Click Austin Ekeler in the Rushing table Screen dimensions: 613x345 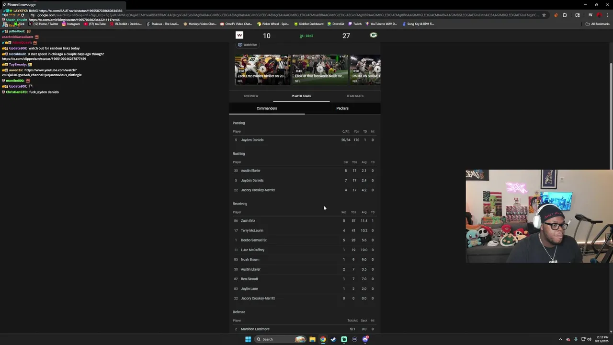coord(250,171)
